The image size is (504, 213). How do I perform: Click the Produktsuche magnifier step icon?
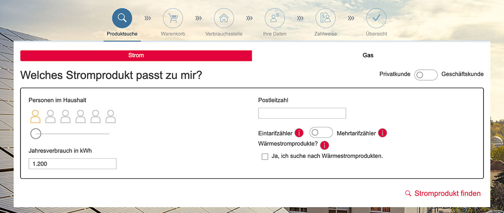[122, 18]
